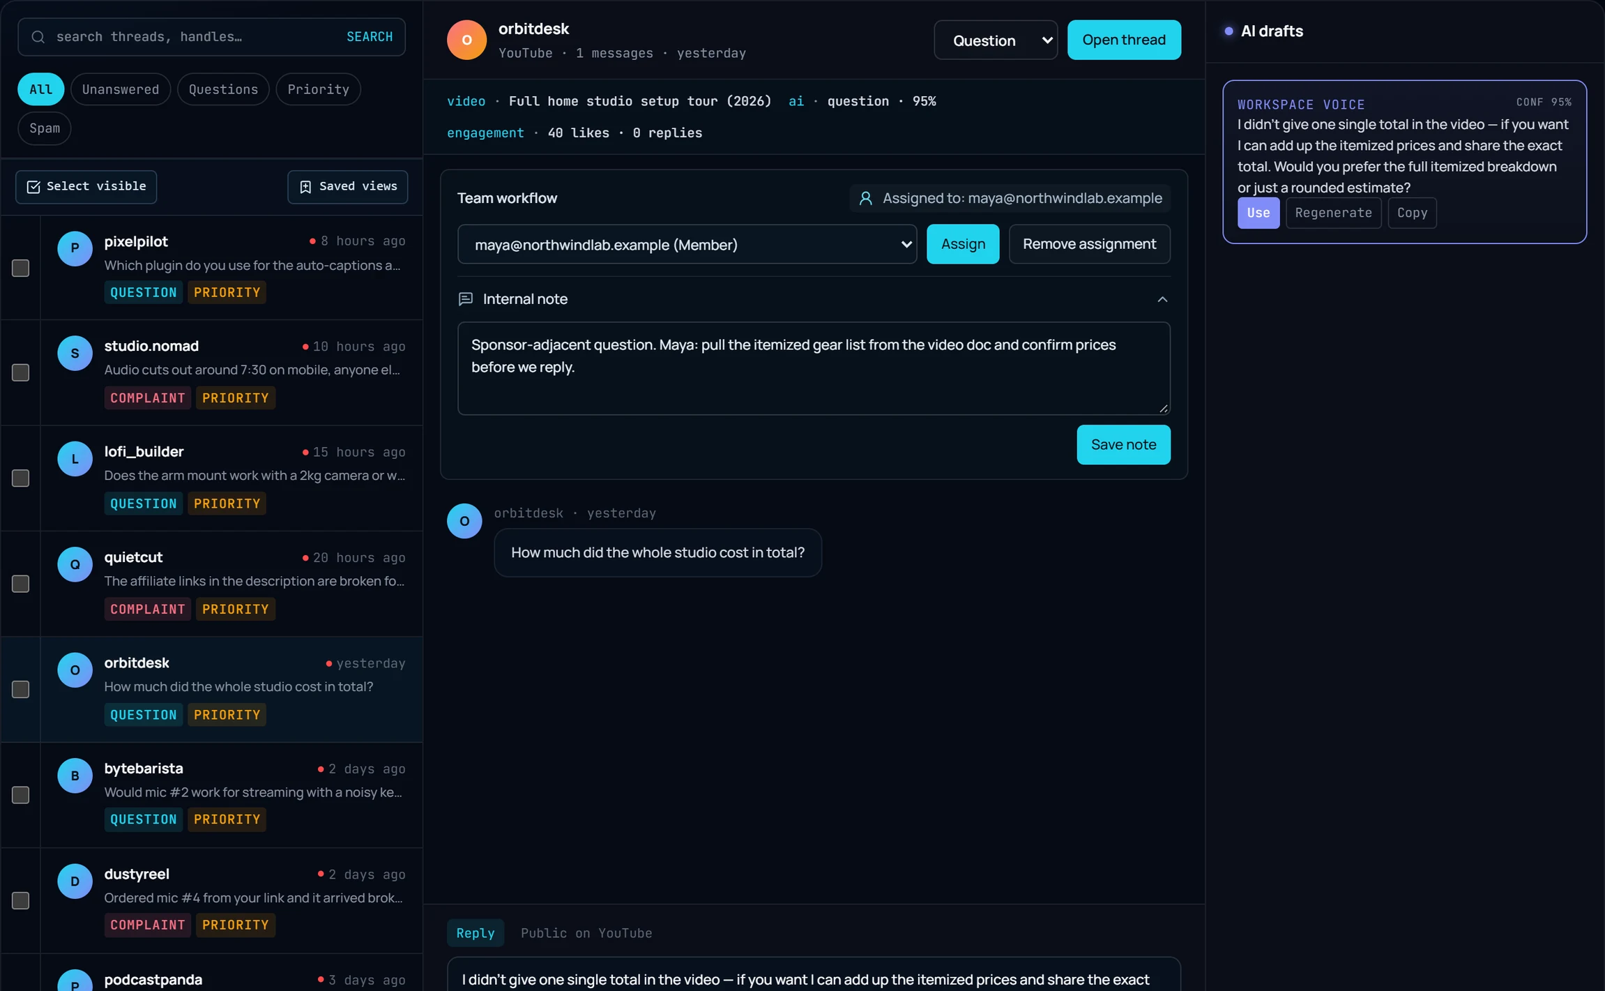Click the assigned user person icon
The image size is (1605, 991).
click(866, 199)
